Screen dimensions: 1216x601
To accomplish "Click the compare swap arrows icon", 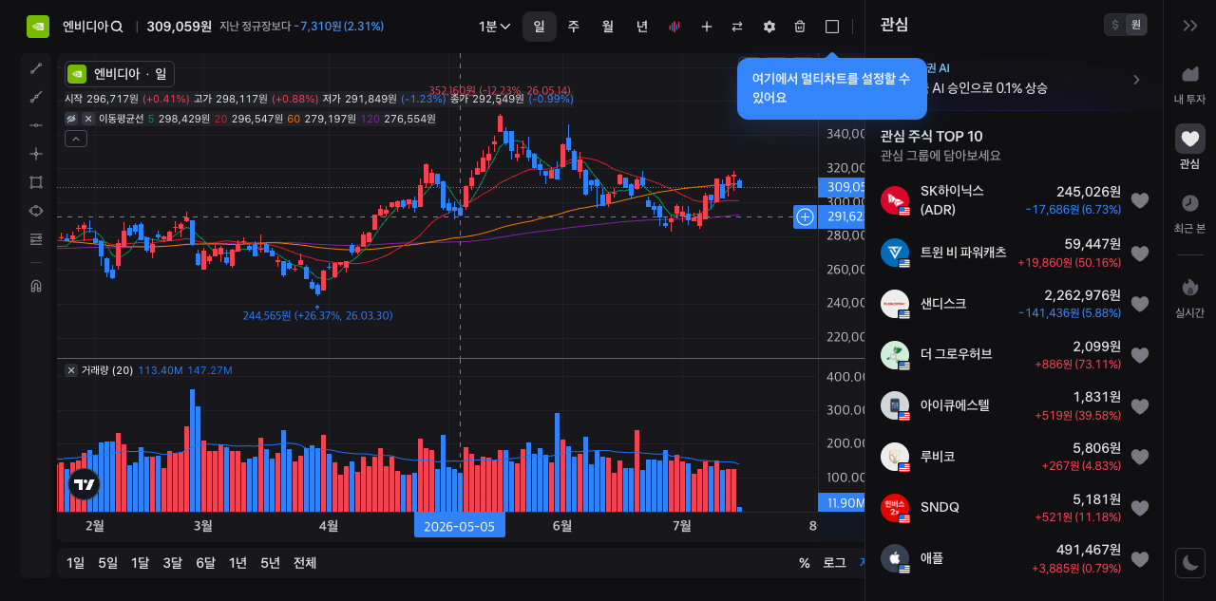I will (x=737, y=27).
